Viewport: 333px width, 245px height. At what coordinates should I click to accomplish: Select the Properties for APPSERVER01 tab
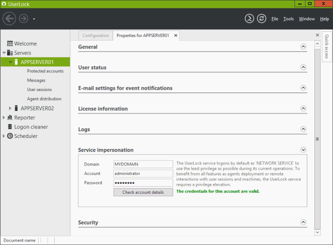(x=143, y=36)
